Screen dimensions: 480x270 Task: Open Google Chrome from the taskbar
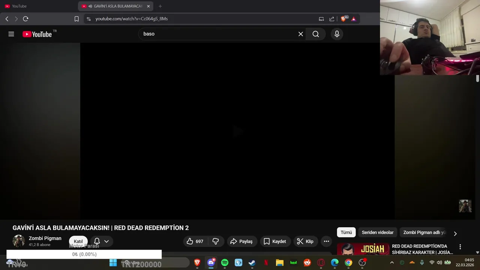(348, 263)
